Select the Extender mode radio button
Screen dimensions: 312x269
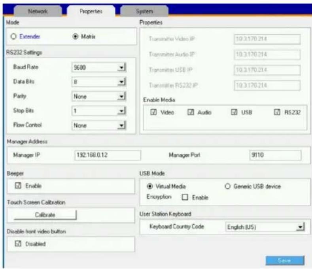click(x=13, y=36)
